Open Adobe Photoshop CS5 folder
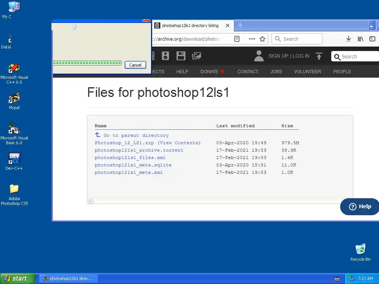379x284 pixels. [x=14, y=195]
